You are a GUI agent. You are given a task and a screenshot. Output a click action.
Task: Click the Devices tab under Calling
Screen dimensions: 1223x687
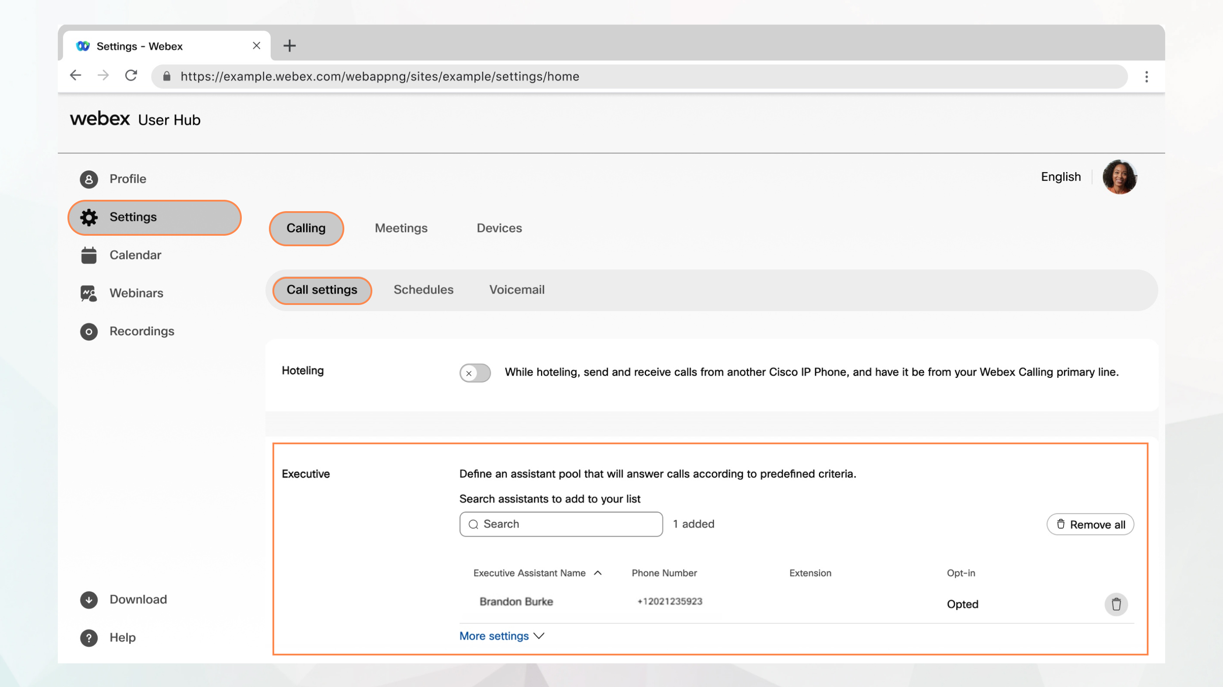499,227
